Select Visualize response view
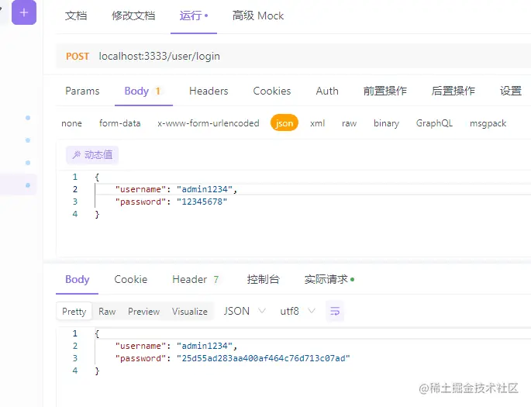531x407 pixels. point(190,311)
